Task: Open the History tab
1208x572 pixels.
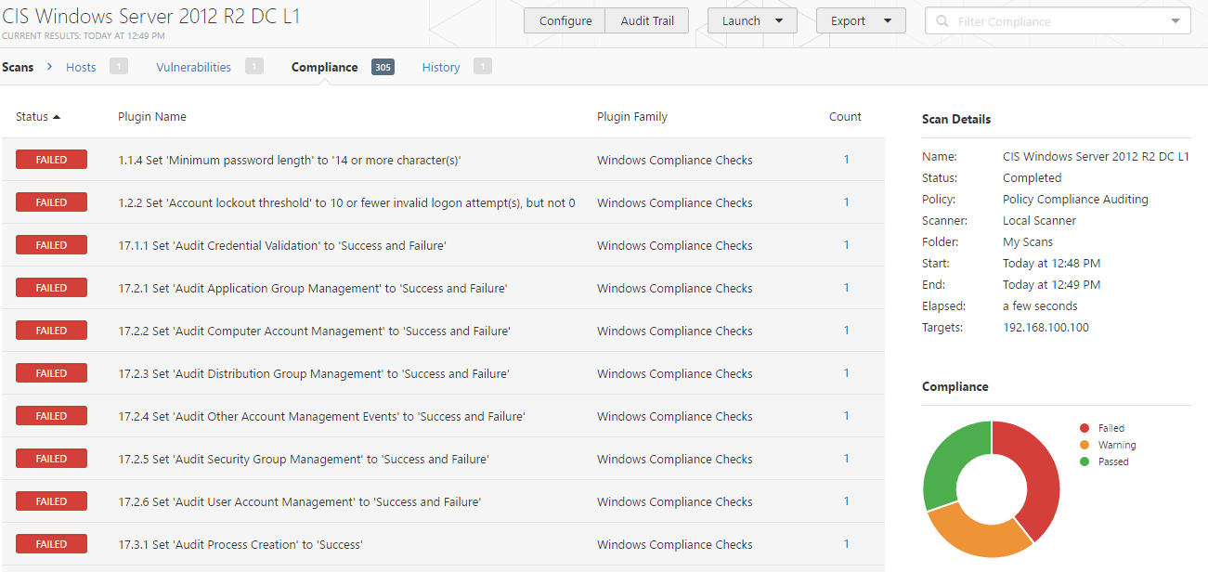Action: [x=441, y=67]
